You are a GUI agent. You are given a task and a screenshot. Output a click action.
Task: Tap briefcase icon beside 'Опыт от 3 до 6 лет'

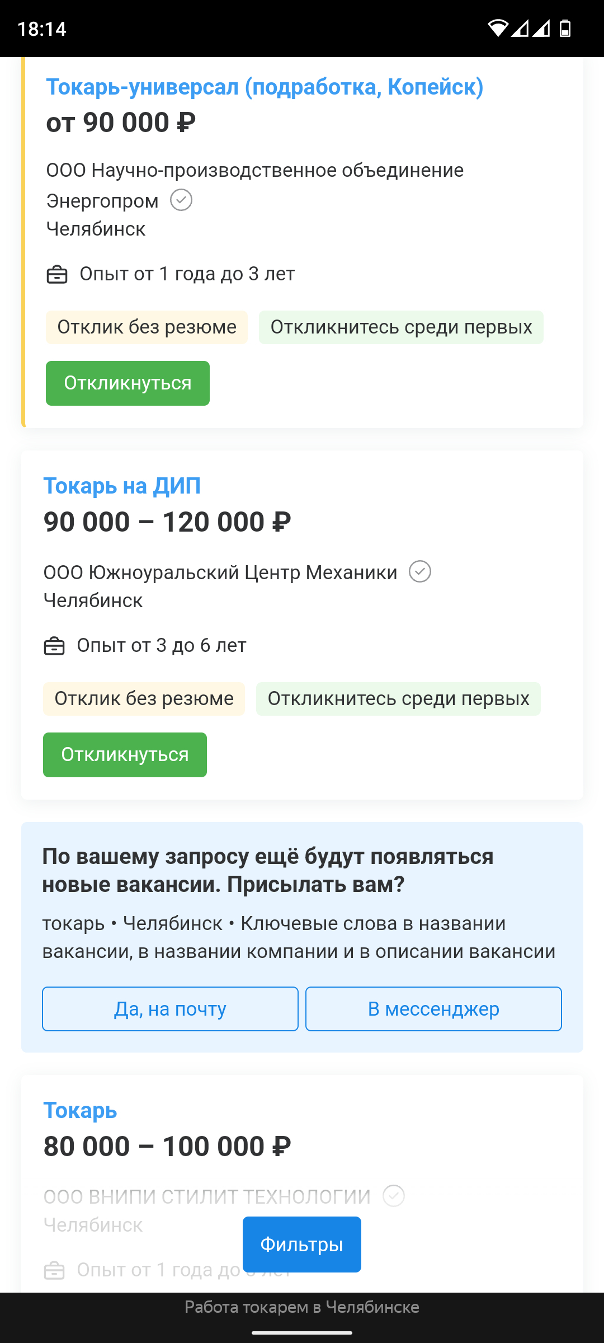[54, 646]
